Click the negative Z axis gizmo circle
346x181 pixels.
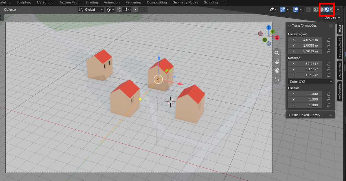pos(268,43)
